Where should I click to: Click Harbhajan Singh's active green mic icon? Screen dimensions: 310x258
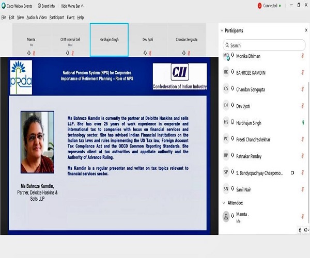tap(303, 123)
